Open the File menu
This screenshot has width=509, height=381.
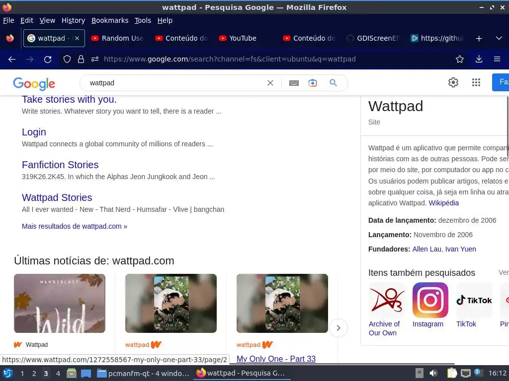(x=8, y=20)
